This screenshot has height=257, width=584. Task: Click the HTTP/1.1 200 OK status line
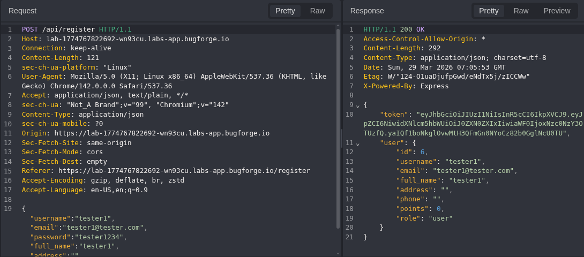tap(394, 29)
